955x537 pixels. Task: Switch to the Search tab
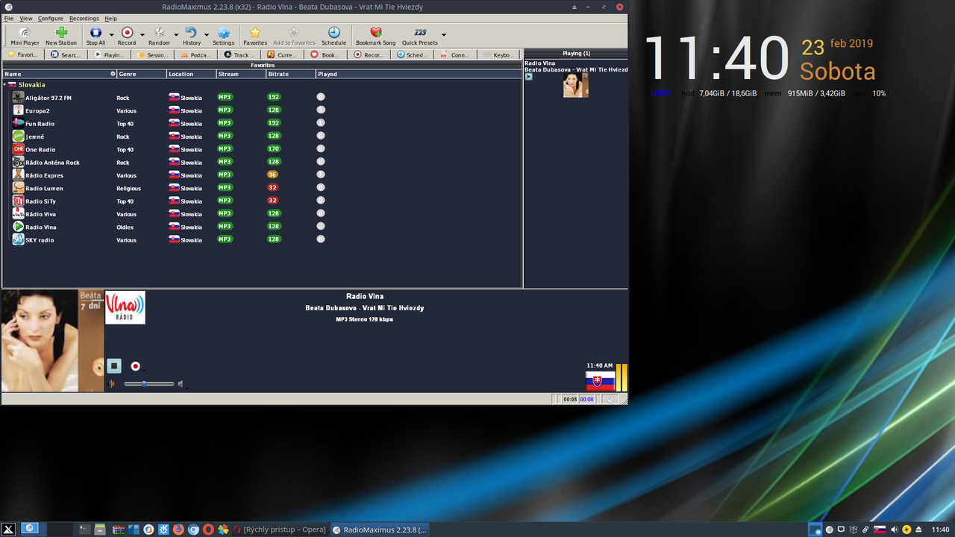point(67,54)
